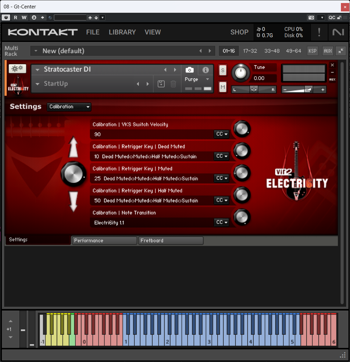Open the KSP script panel
The width and height of the screenshot is (350, 362).
pyautogui.click(x=312, y=51)
